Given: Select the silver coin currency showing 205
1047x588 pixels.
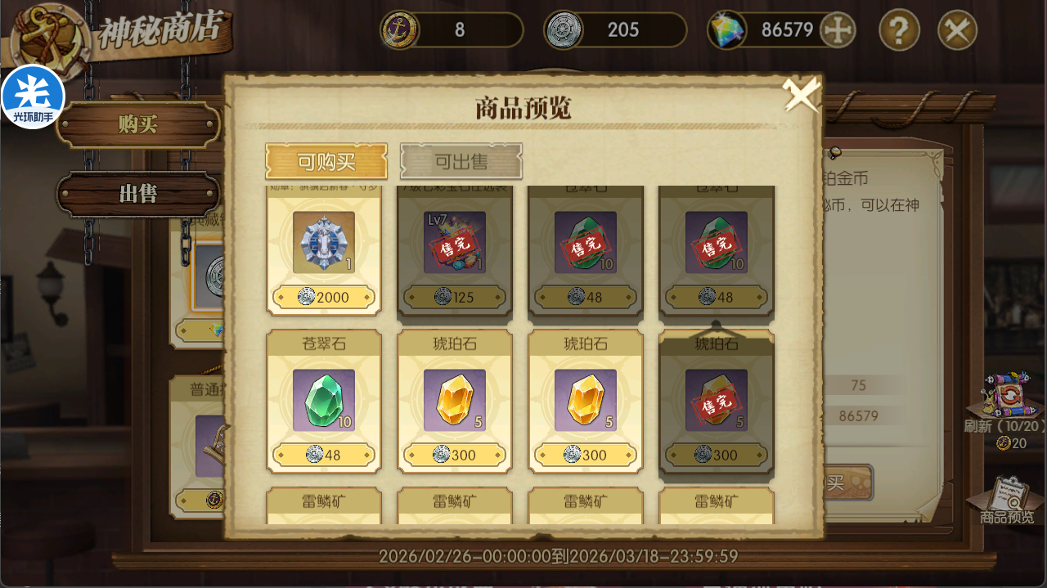Looking at the screenshot, I should (x=564, y=30).
